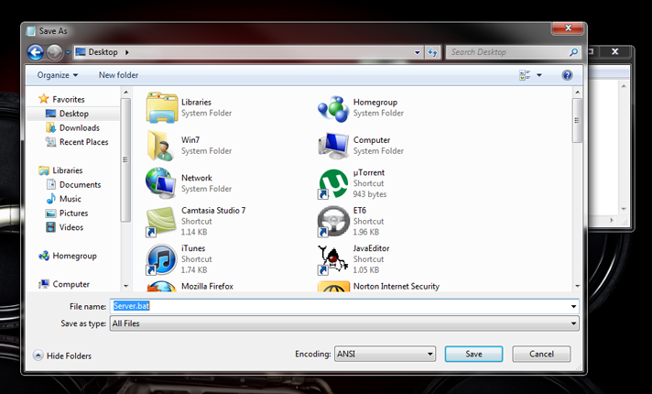The image size is (652, 394).
Task: Click the 'JavaEditor' file name text
Action: coord(371,248)
